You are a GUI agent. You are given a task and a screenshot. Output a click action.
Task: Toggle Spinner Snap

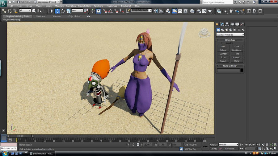121,11
